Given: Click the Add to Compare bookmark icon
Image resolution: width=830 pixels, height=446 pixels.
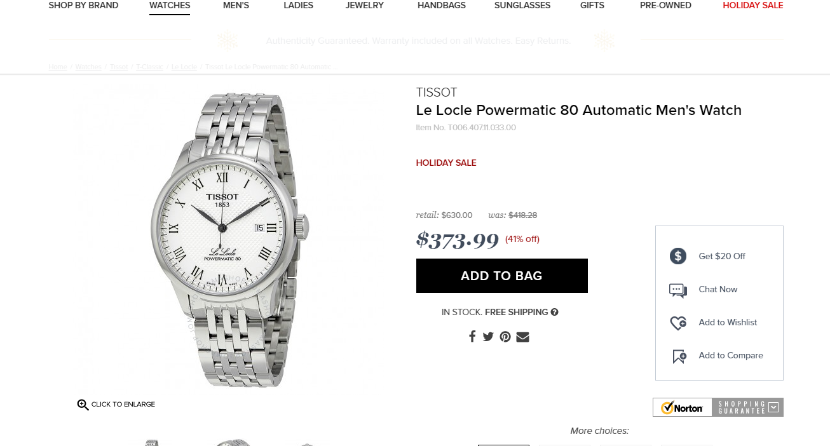Looking at the screenshot, I should [x=679, y=356].
